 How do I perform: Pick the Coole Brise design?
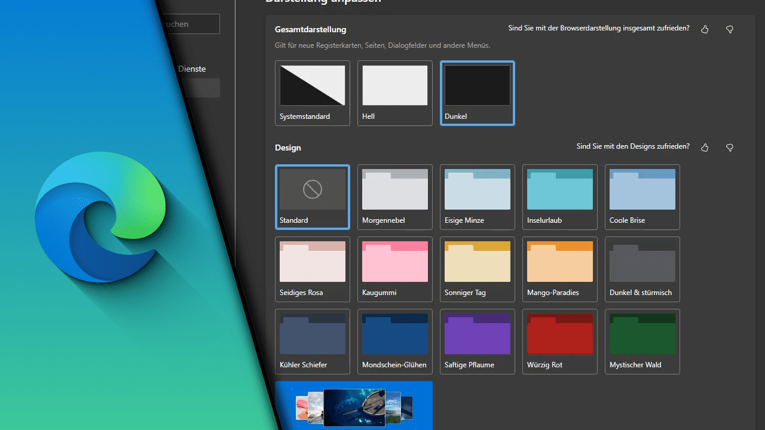(642, 197)
